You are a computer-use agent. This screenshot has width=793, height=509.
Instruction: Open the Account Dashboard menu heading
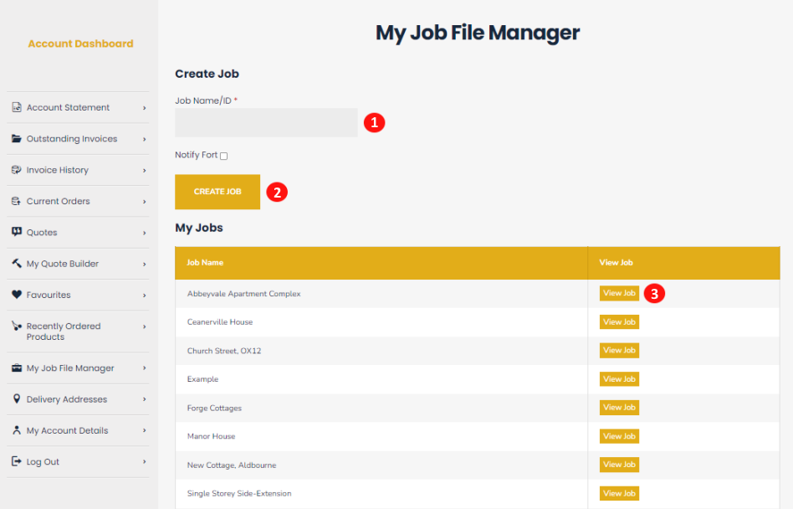[80, 43]
